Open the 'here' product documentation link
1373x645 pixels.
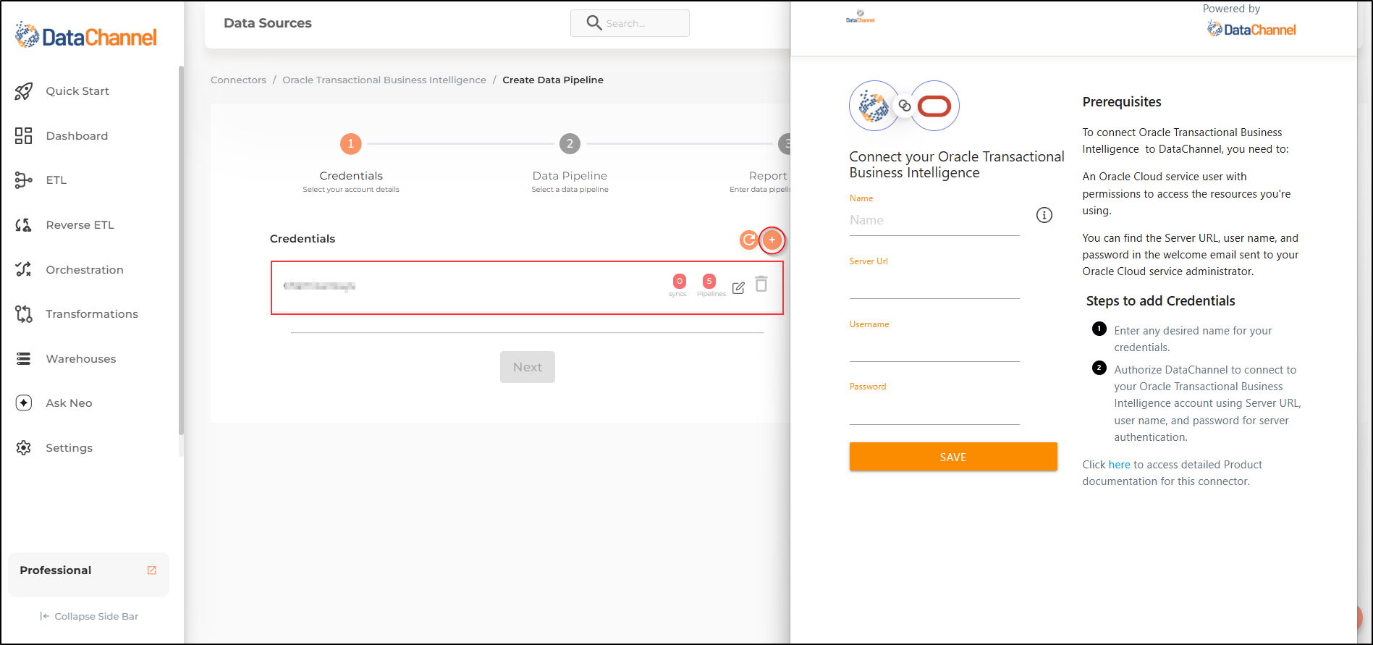pos(1119,465)
